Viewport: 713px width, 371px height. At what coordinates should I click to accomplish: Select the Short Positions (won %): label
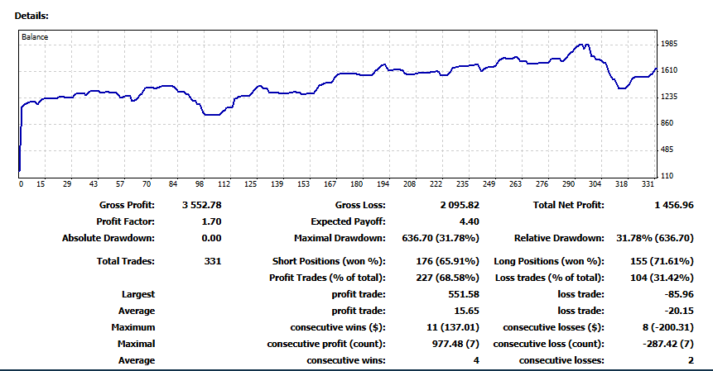pyautogui.click(x=329, y=261)
